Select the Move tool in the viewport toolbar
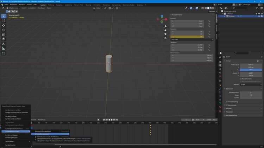The image size is (264, 148). pyautogui.click(x=4, y=25)
